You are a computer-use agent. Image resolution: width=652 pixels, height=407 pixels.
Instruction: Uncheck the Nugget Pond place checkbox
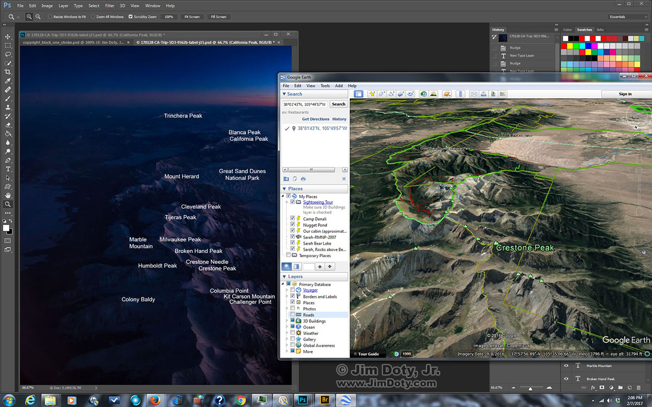(x=293, y=225)
